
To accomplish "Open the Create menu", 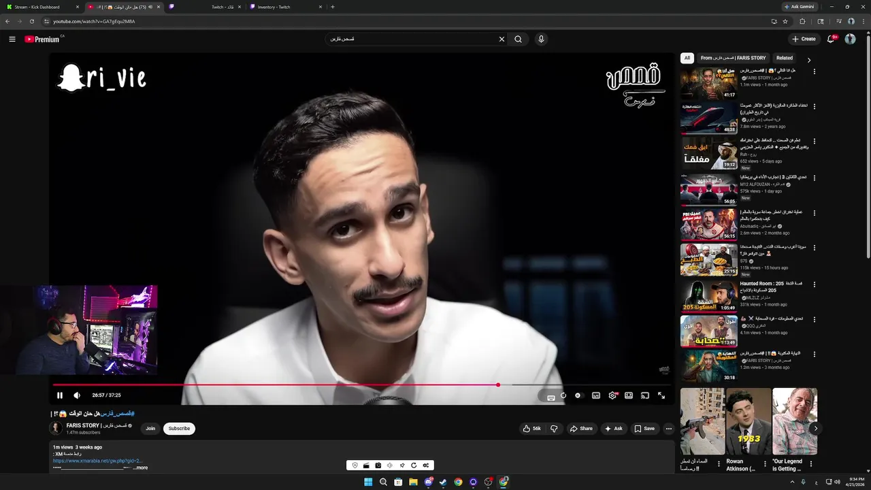I will pos(804,39).
